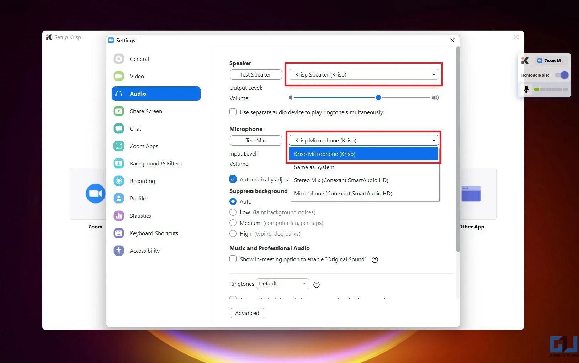
Task: Click the Original Sound help icon
Action: click(375, 260)
